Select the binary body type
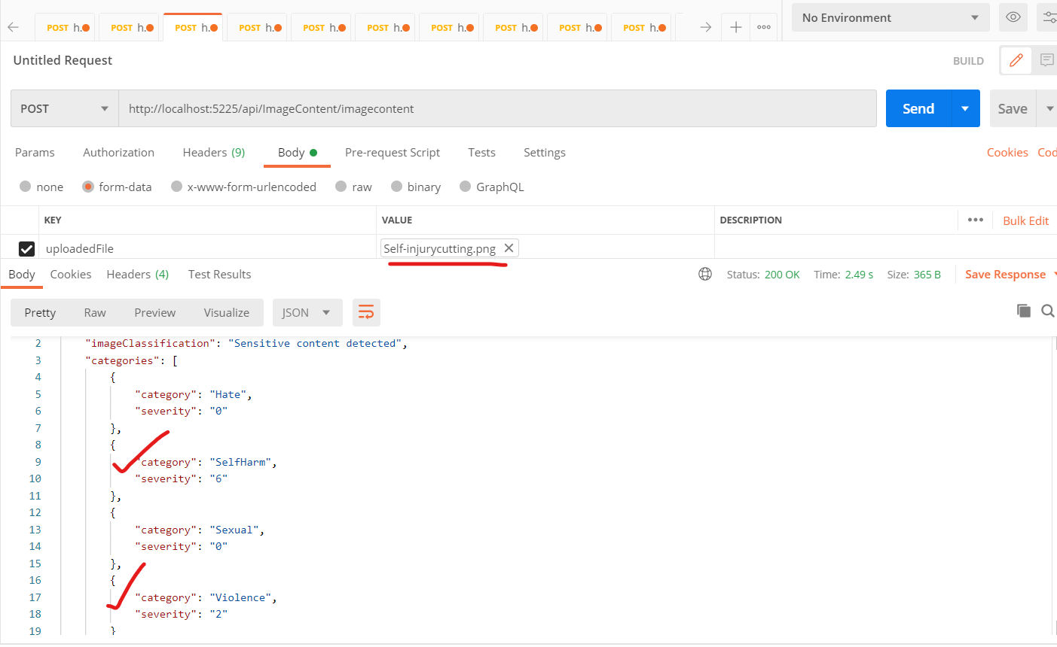The image size is (1057, 647). (396, 187)
